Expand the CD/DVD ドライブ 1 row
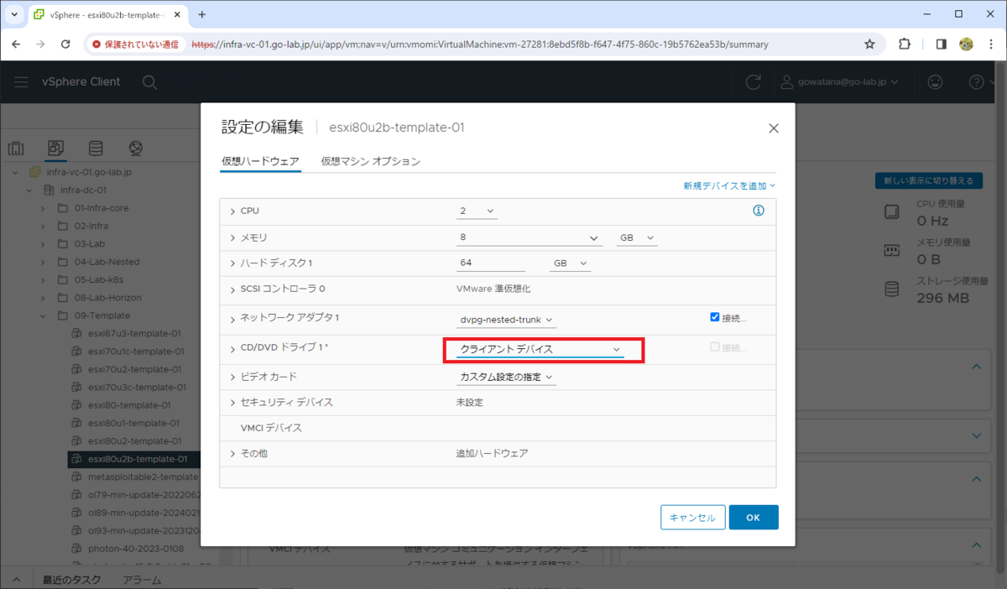The image size is (1007, 589). [232, 348]
